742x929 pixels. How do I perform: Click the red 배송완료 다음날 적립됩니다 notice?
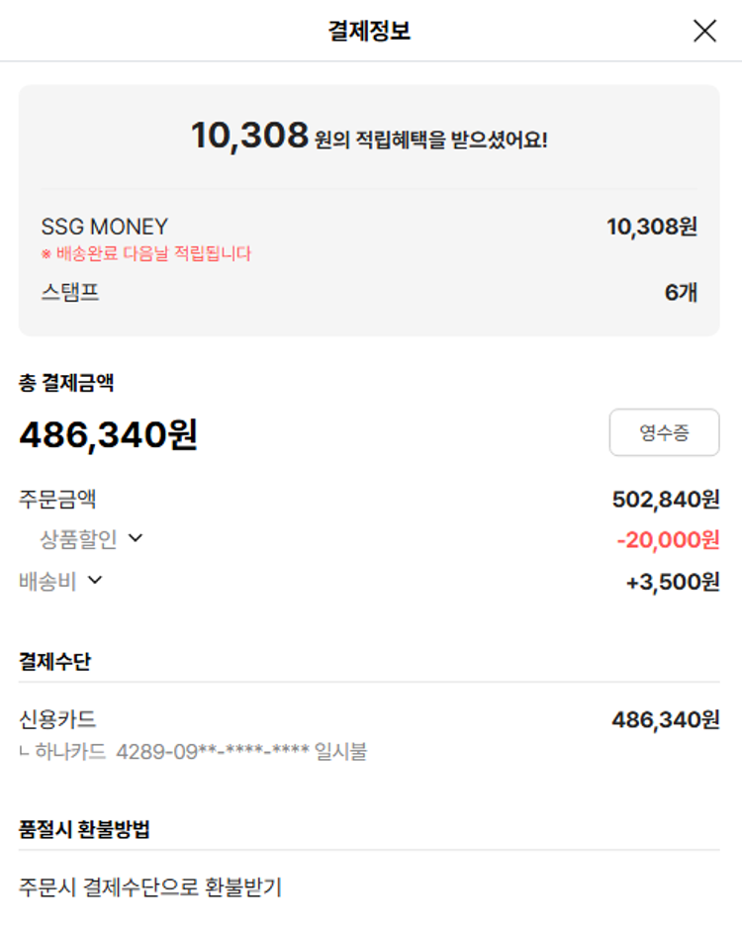(146, 254)
